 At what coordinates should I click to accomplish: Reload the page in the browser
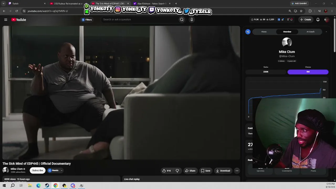click(17, 11)
